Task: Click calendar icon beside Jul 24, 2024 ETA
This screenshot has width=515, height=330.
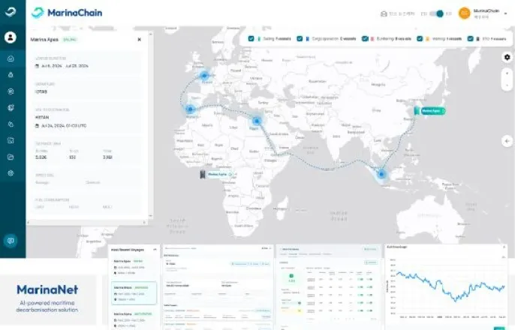Action: click(x=37, y=126)
